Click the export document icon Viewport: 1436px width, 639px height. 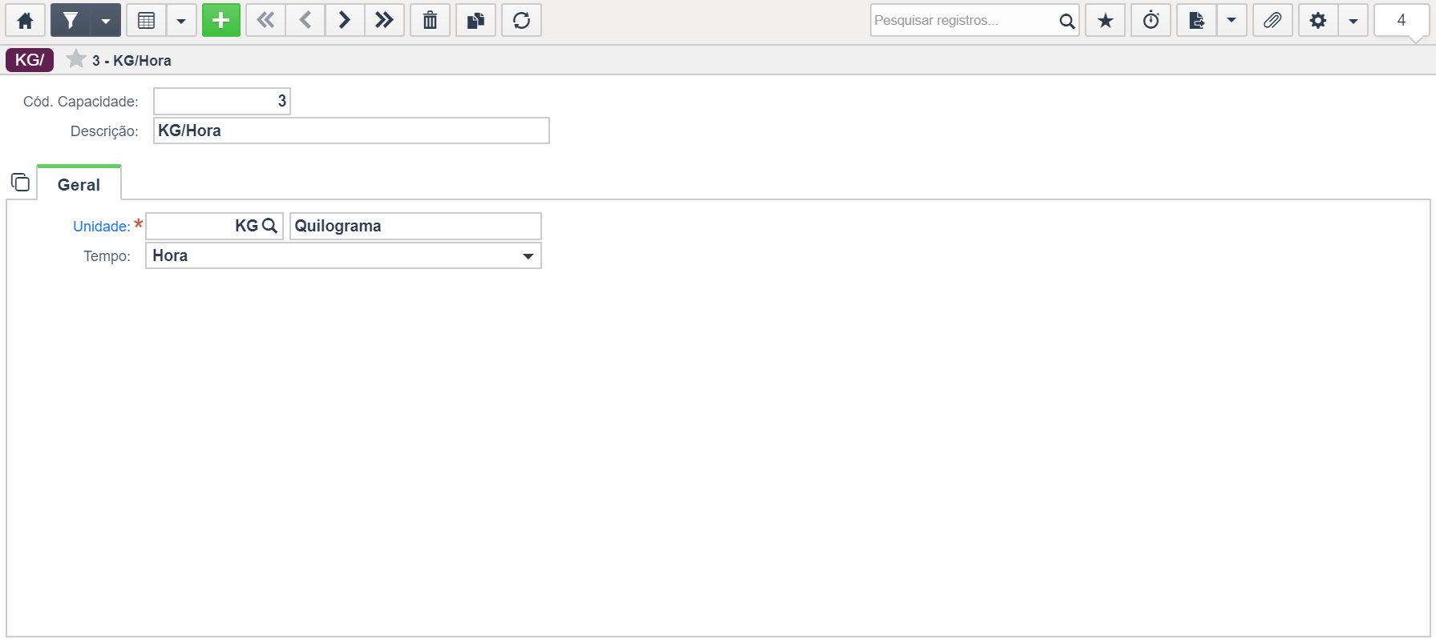(1197, 21)
